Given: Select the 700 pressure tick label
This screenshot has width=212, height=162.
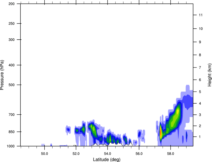Looking at the screenshot, I should click(12, 115).
